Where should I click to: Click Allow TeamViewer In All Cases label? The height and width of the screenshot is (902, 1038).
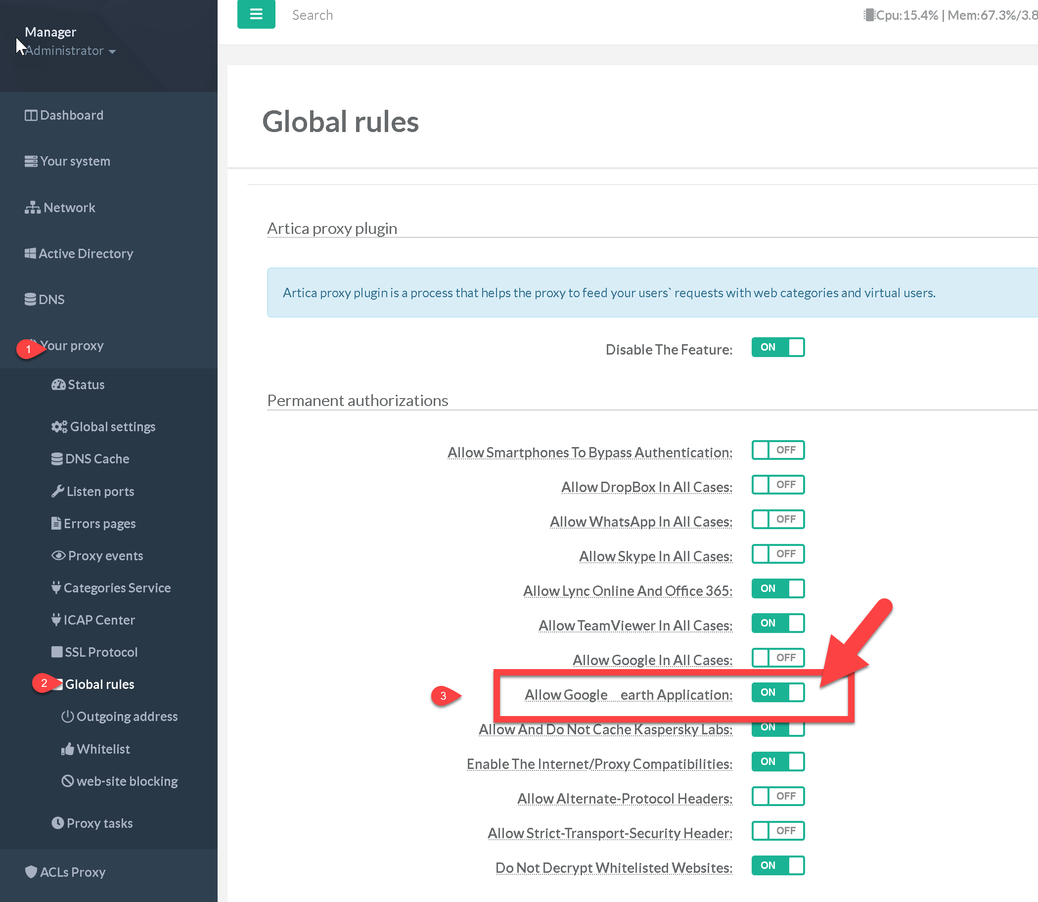click(x=635, y=626)
